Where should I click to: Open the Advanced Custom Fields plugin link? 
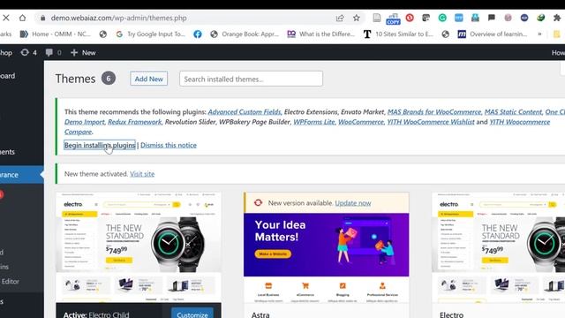(x=244, y=112)
